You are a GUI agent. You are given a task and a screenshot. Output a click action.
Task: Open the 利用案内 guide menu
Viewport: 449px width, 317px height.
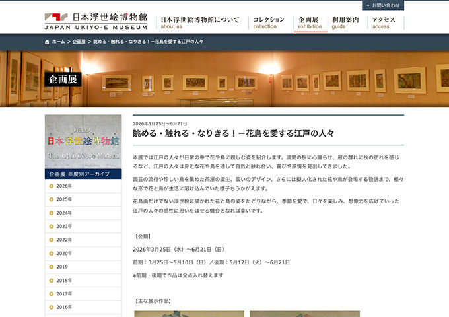[345, 22]
